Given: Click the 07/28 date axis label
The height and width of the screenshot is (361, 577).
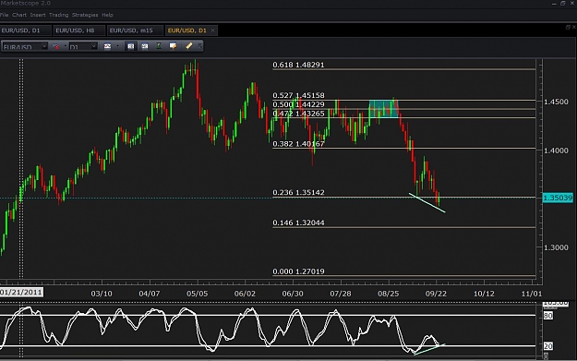Looking at the screenshot, I should (341, 294).
